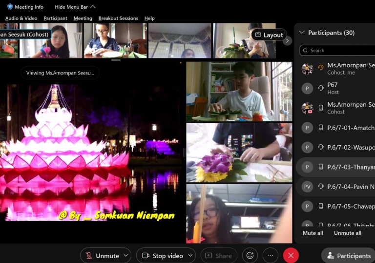Image resolution: width=375 pixels, height=263 pixels.
Task: Hide the menu bar
Action: [75, 7]
